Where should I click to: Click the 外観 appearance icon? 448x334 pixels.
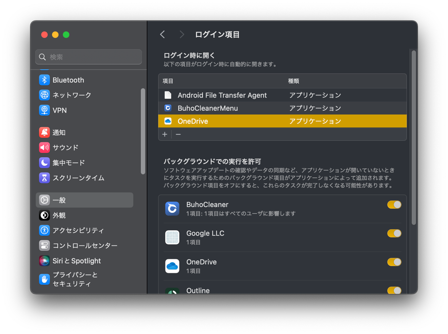click(44, 215)
